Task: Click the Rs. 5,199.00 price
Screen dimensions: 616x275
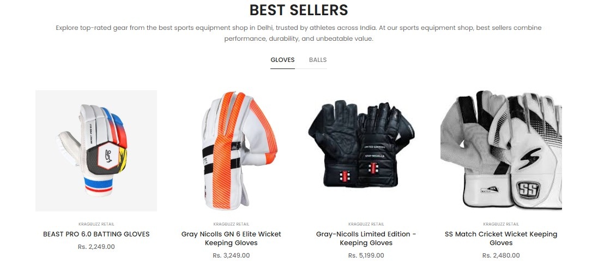Action: coord(366,255)
